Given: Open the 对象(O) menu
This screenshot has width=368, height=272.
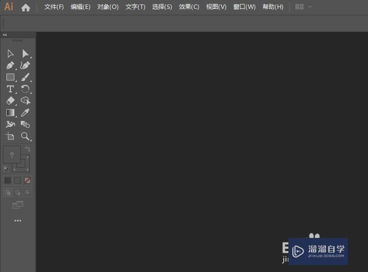Looking at the screenshot, I should [x=108, y=7].
